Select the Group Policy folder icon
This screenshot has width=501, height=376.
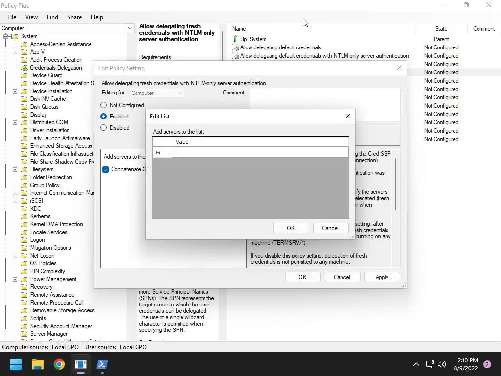click(x=24, y=185)
